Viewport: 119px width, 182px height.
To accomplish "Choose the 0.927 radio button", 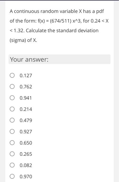I will click(12, 132).
